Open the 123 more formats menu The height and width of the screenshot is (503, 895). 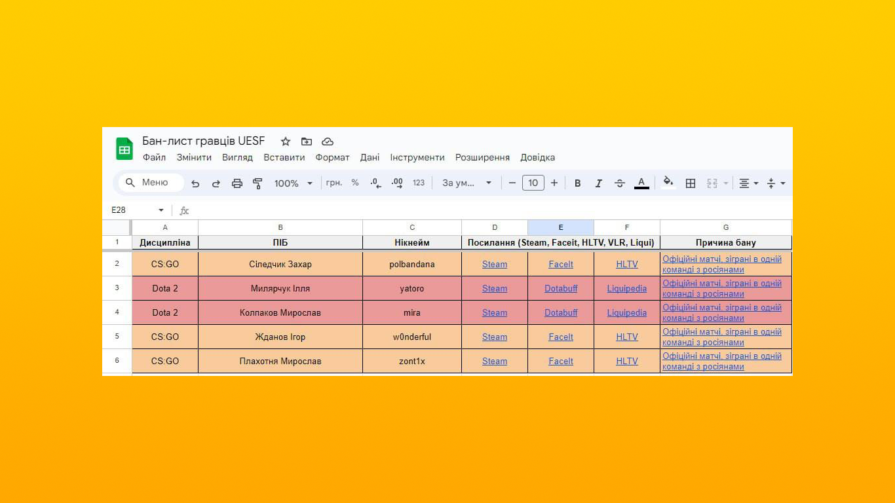tap(419, 183)
